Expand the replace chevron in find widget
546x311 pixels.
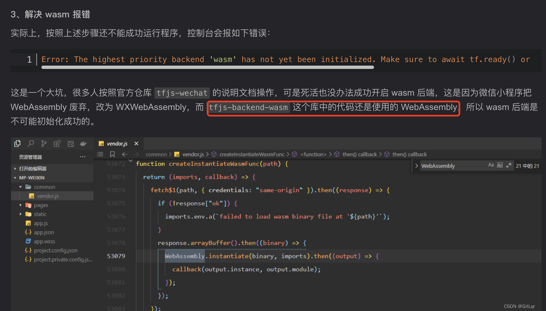[416, 166]
